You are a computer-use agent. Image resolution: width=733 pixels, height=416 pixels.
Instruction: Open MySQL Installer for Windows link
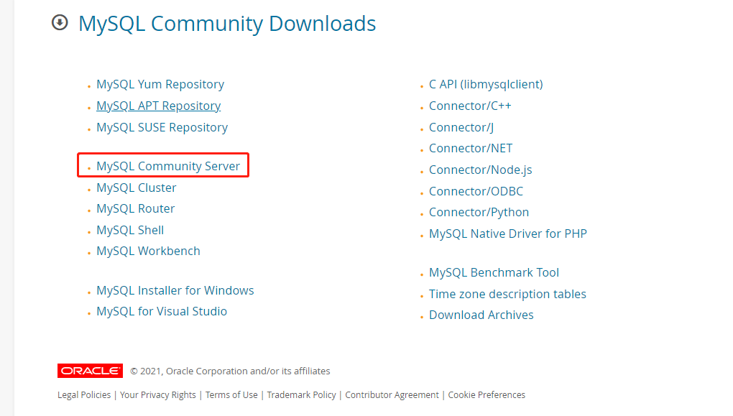point(175,290)
